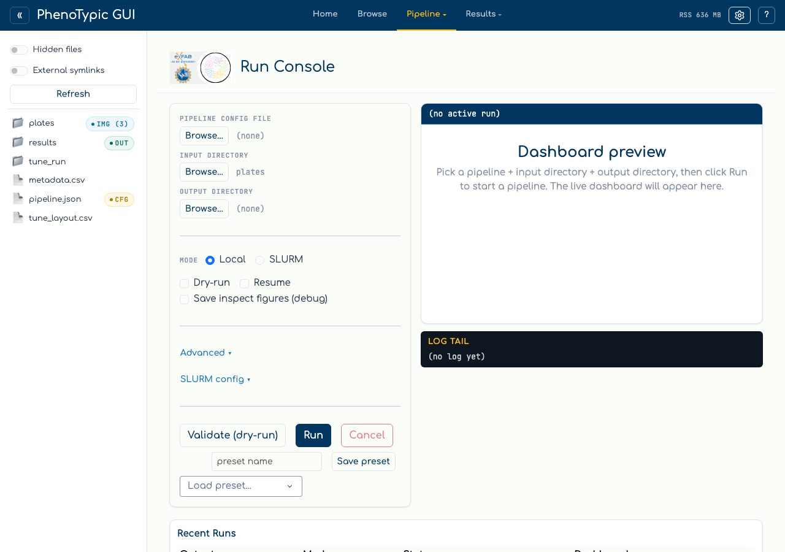Click the OUT badge on results
Screen dimensions: 785x552
[119, 143]
